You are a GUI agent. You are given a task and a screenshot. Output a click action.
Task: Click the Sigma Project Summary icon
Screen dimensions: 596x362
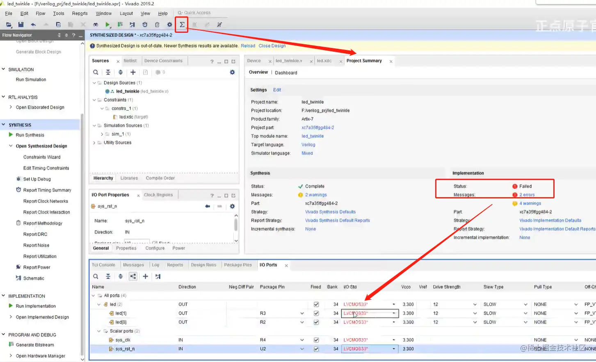182,25
